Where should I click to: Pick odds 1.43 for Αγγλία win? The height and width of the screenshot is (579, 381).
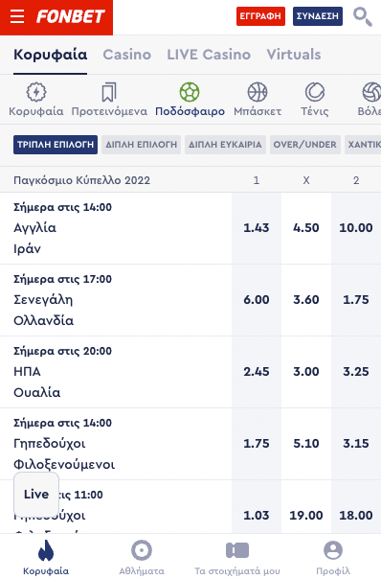pyautogui.click(x=257, y=228)
